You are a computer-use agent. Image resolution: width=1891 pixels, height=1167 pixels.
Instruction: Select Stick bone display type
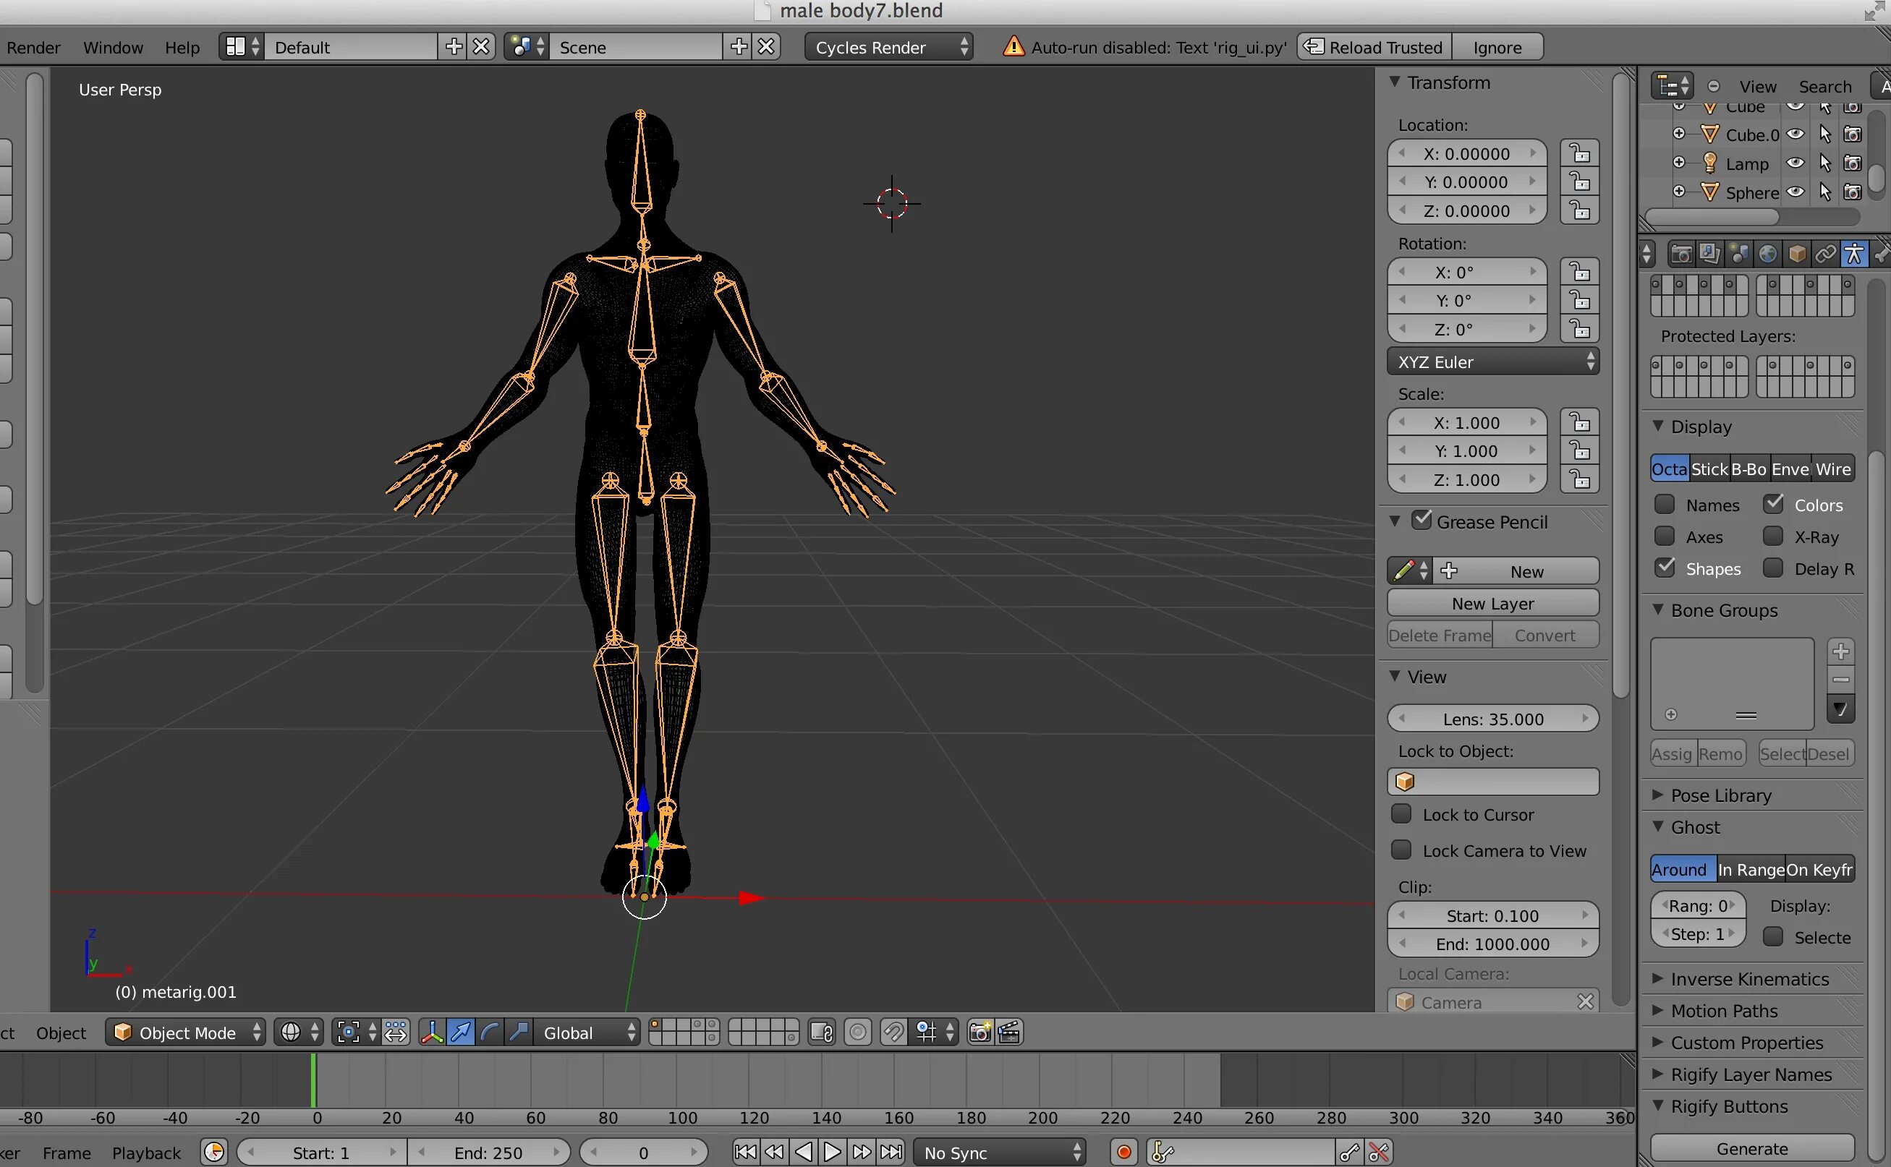pos(1709,469)
